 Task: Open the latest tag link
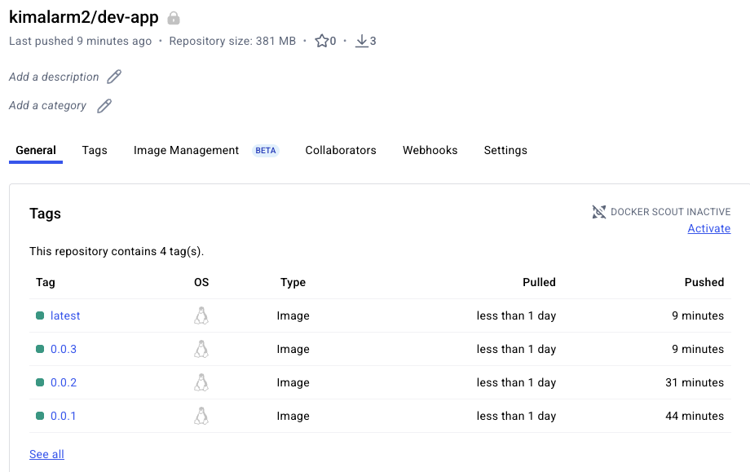[x=65, y=315]
